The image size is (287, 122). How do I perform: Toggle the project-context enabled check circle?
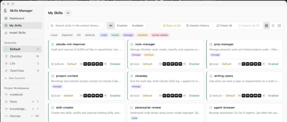coord(53,76)
